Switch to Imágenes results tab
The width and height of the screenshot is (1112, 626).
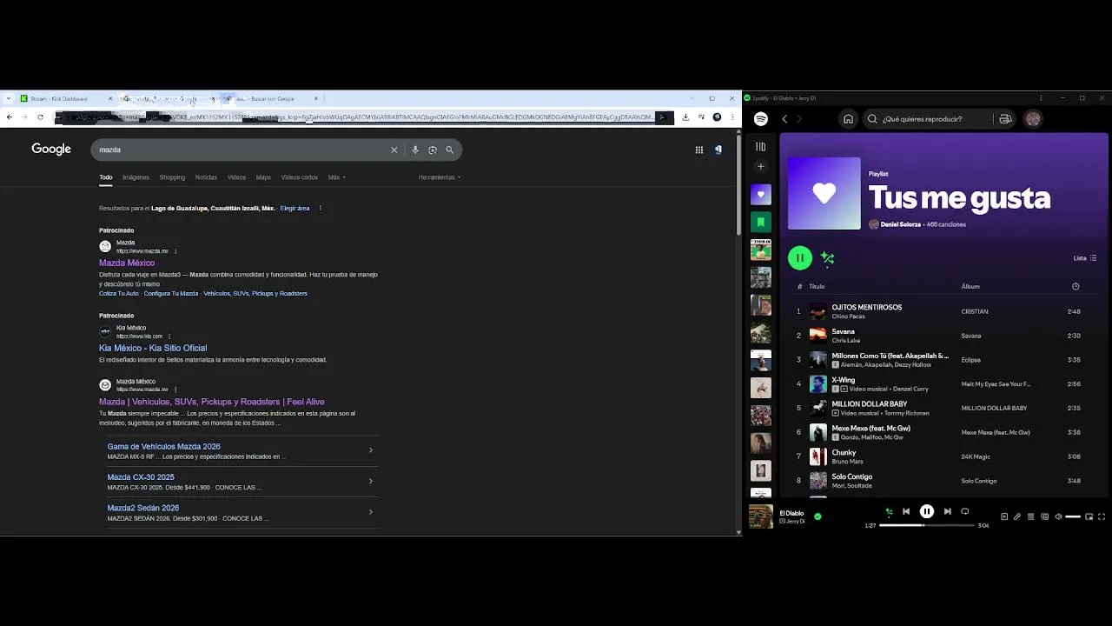coord(136,177)
